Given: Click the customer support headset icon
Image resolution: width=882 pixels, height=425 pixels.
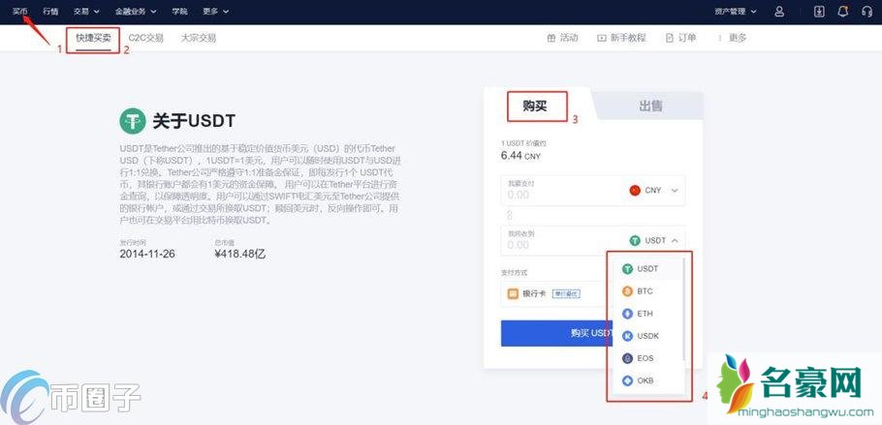Looking at the screenshot, I should [866, 12].
